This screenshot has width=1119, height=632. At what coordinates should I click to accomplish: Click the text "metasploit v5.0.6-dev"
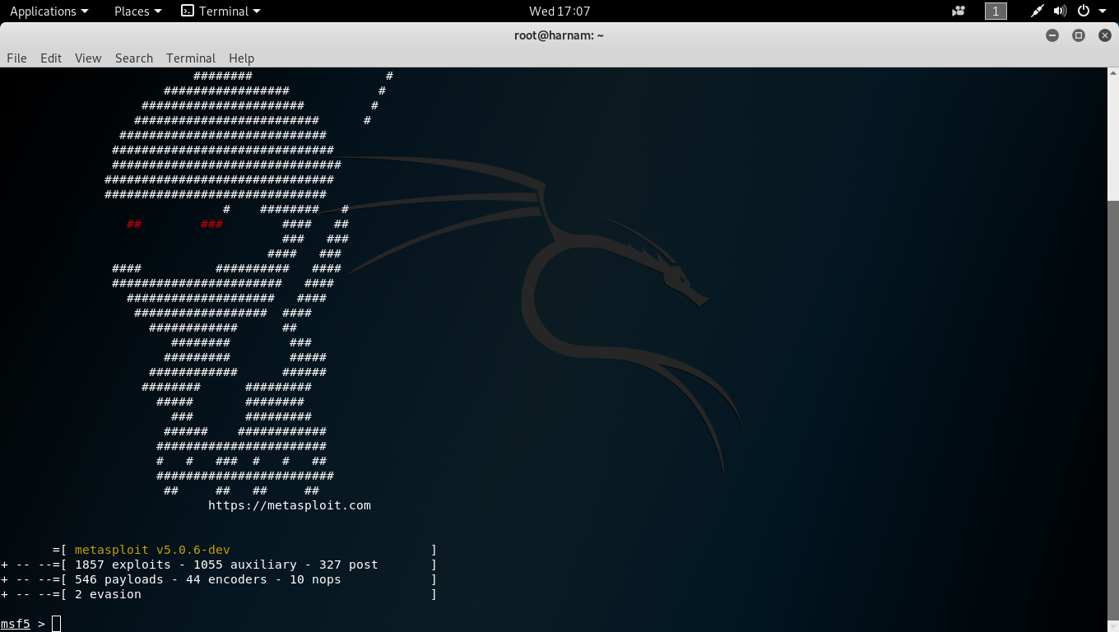pyautogui.click(x=152, y=550)
